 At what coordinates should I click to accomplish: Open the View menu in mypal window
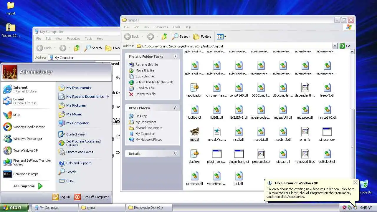point(147,27)
